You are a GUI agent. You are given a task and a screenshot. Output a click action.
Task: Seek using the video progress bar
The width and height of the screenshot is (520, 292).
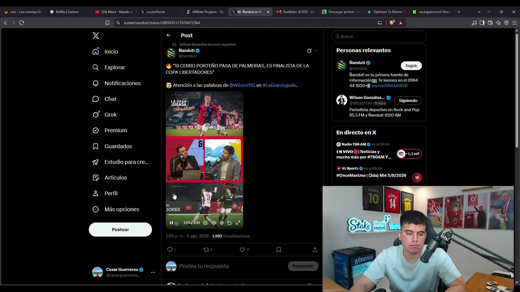click(204, 214)
